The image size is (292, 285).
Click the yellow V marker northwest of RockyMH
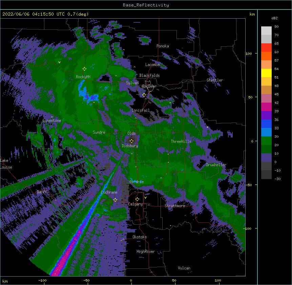[x=59, y=62]
